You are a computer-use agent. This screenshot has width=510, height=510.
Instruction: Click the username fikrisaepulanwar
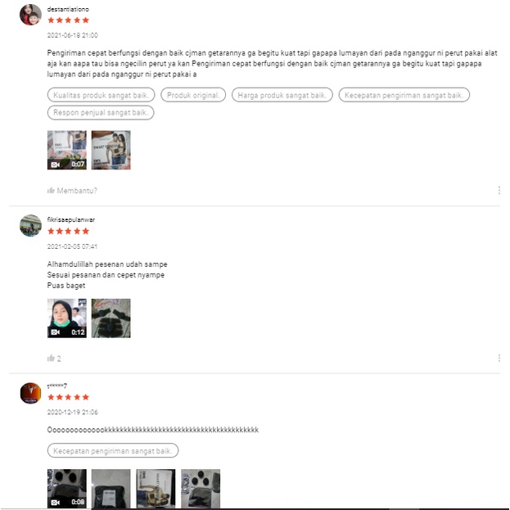[x=71, y=219]
